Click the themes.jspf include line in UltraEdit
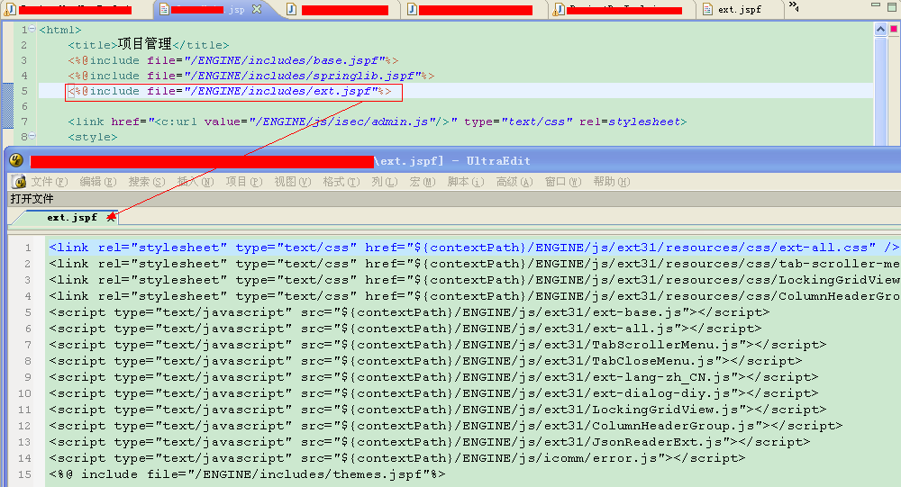This screenshot has height=487, width=901. pos(247,474)
